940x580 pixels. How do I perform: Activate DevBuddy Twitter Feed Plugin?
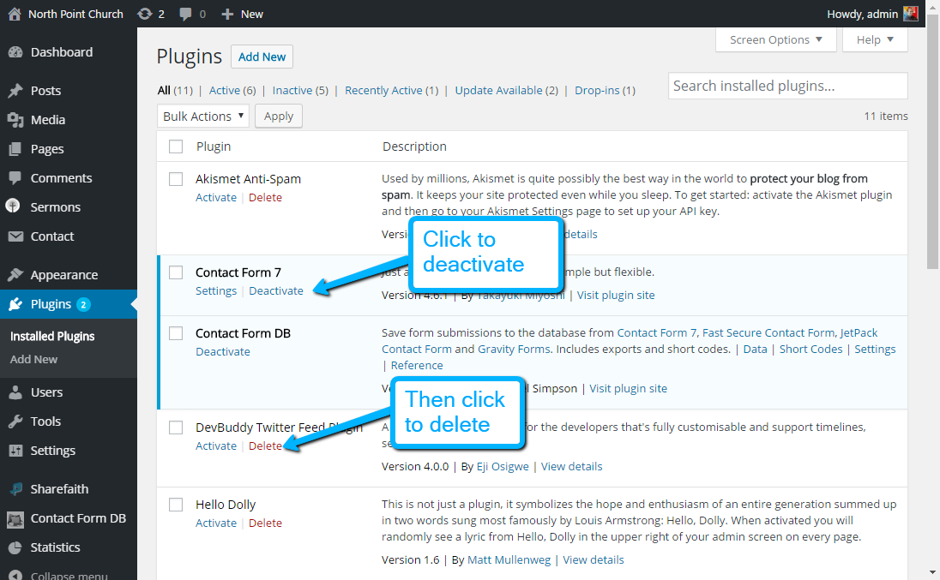[216, 446]
